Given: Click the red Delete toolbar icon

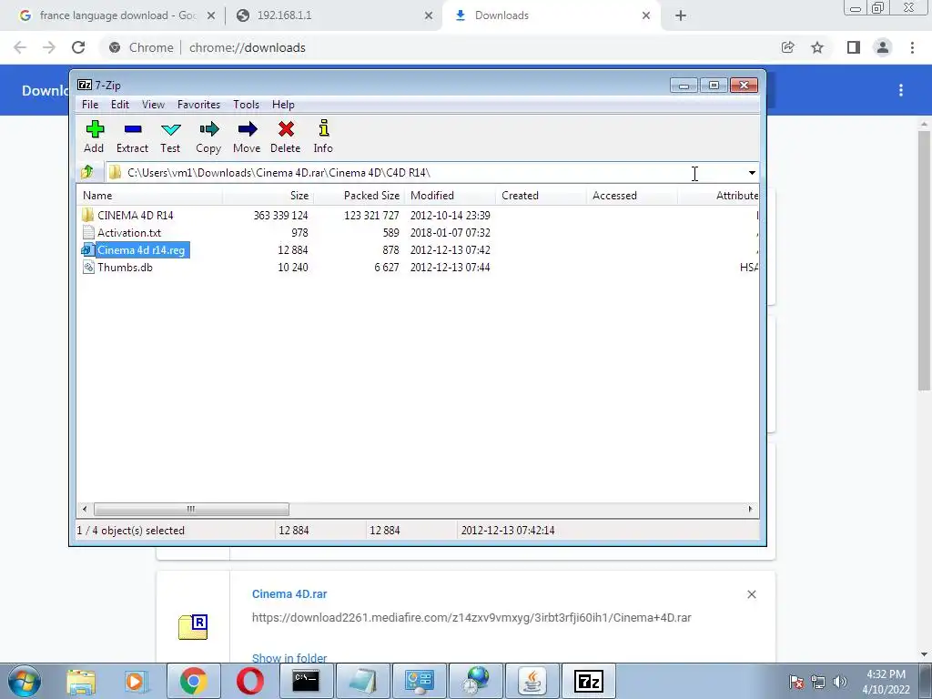Looking at the screenshot, I should pos(285,137).
